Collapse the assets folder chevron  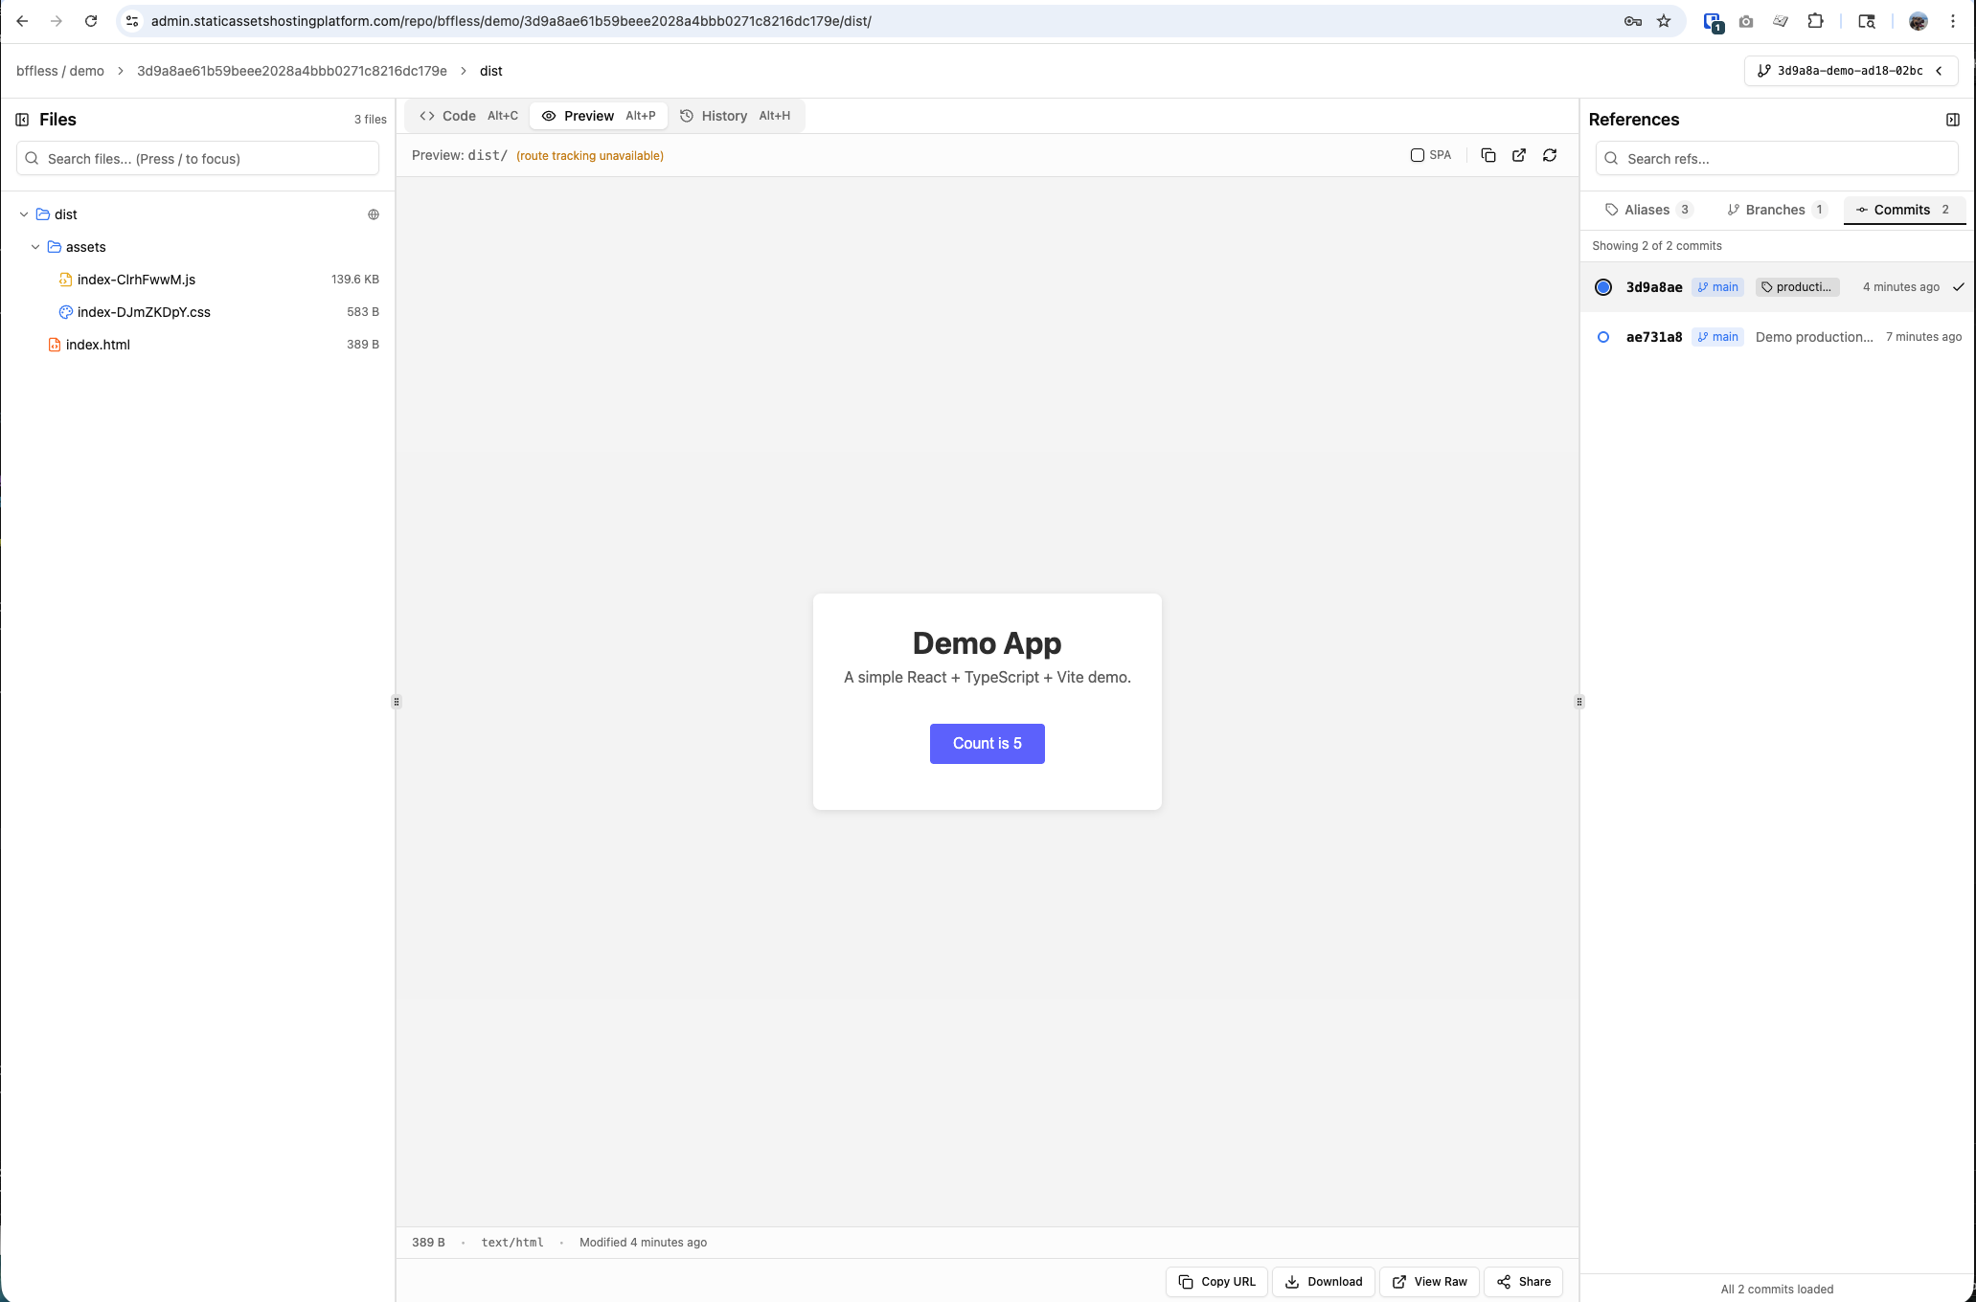35,247
